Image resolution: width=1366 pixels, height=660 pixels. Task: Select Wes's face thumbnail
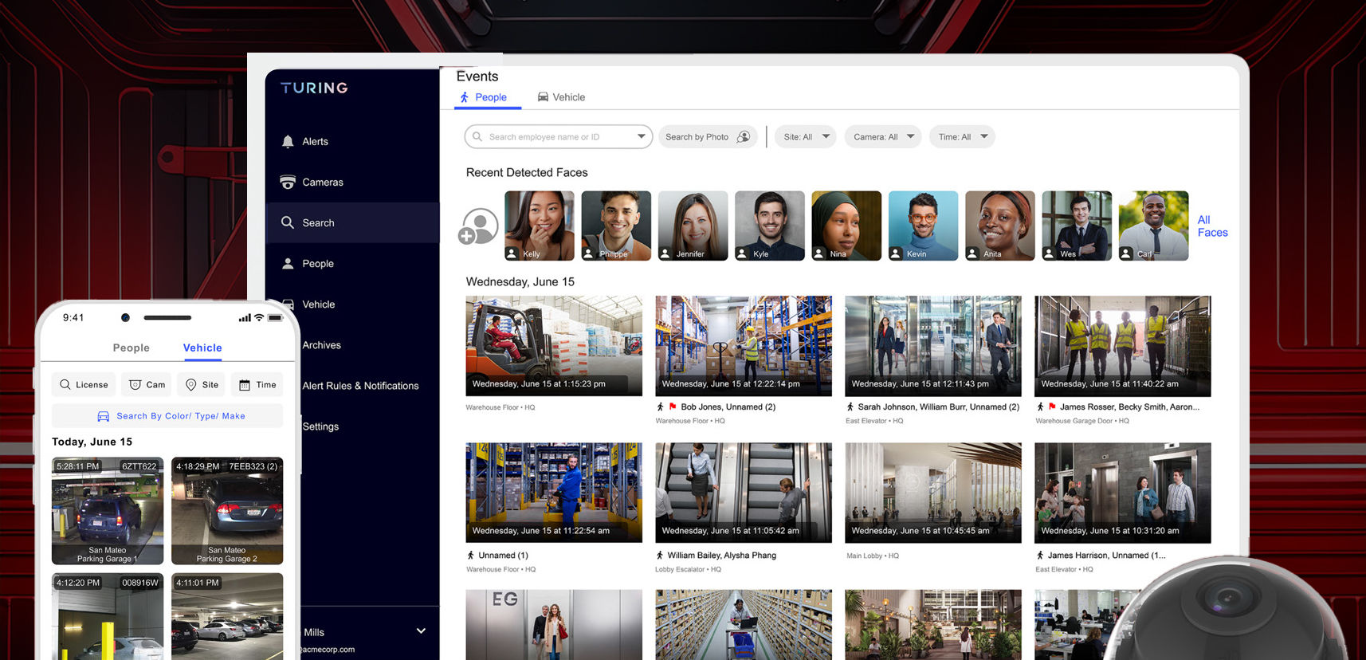[x=1077, y=226]
